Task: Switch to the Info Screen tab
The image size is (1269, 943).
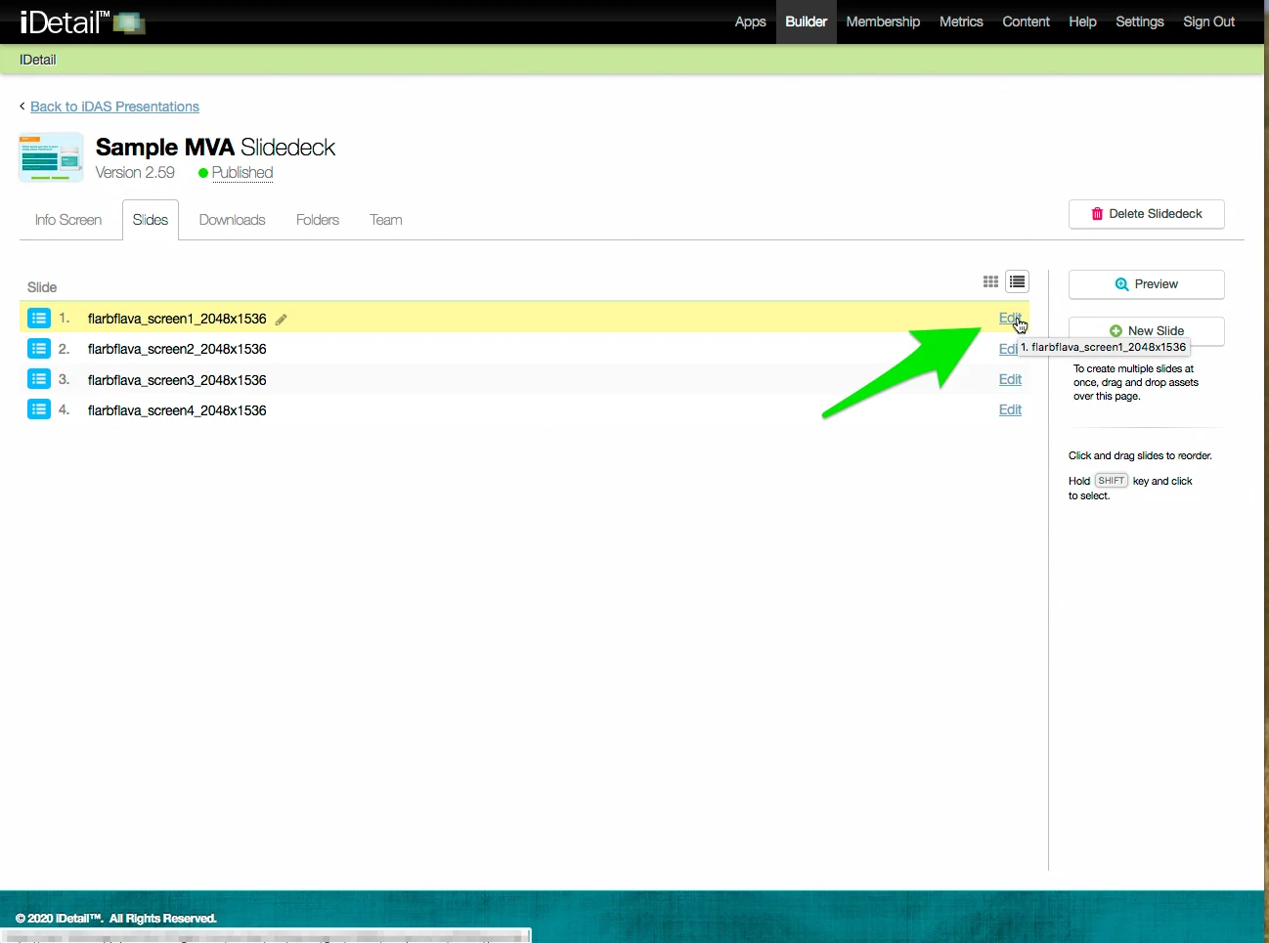Action: 68,220
